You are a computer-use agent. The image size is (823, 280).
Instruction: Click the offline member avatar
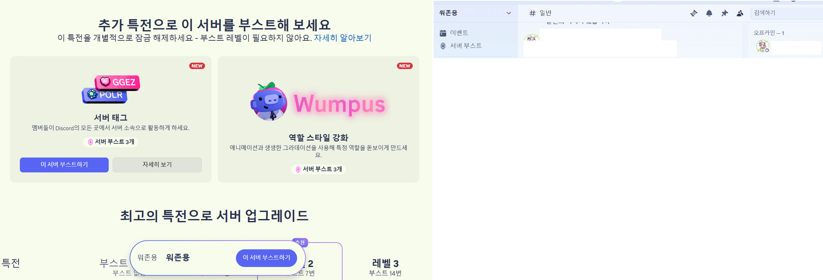click(x=762, y=46)
